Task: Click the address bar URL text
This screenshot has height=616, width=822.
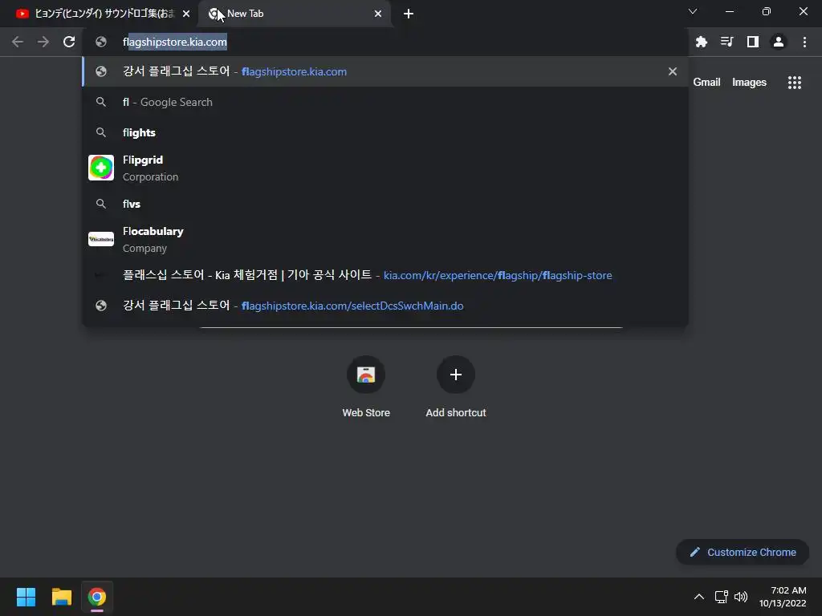Action: click(x=174, y=42)
